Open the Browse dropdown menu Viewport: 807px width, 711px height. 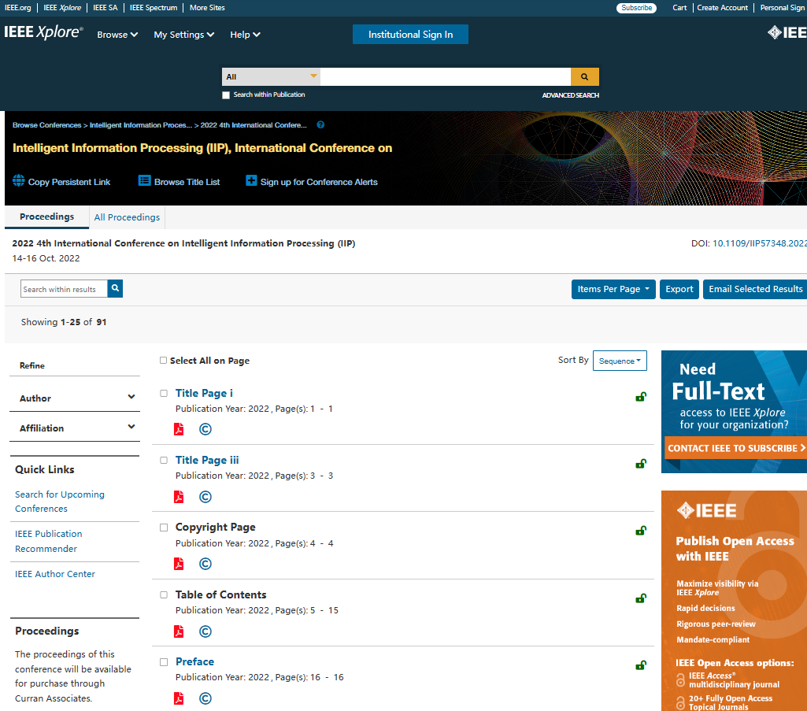coord(117,35)
